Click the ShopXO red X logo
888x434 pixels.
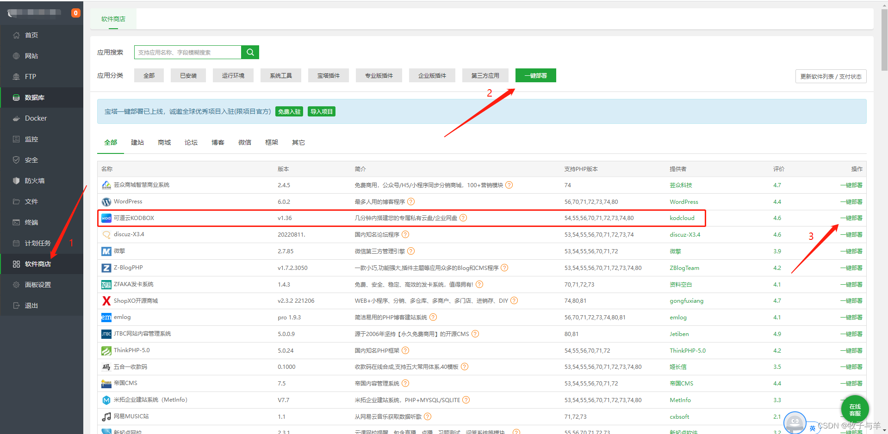(x=106, y=301)
